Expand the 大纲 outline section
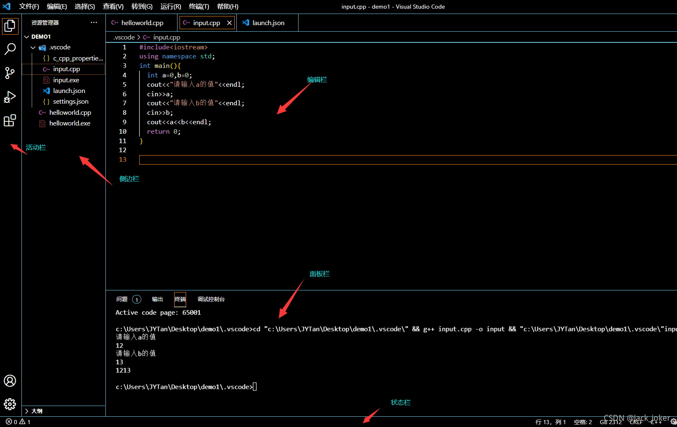Image resolution: width=677 pixels, height=427 pixels. click(64, 411)
